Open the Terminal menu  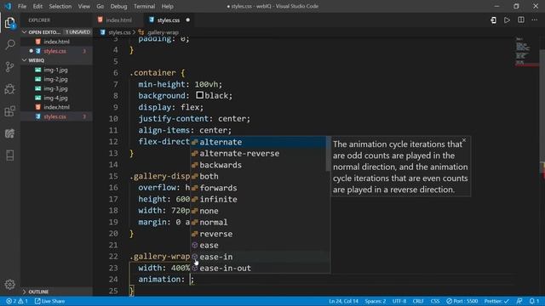144,6
